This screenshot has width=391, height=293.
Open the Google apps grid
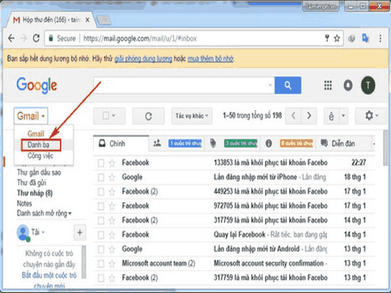coord(328,85)
